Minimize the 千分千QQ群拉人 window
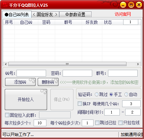The height and width of the screenshot is (139, 144). [123, 5]
